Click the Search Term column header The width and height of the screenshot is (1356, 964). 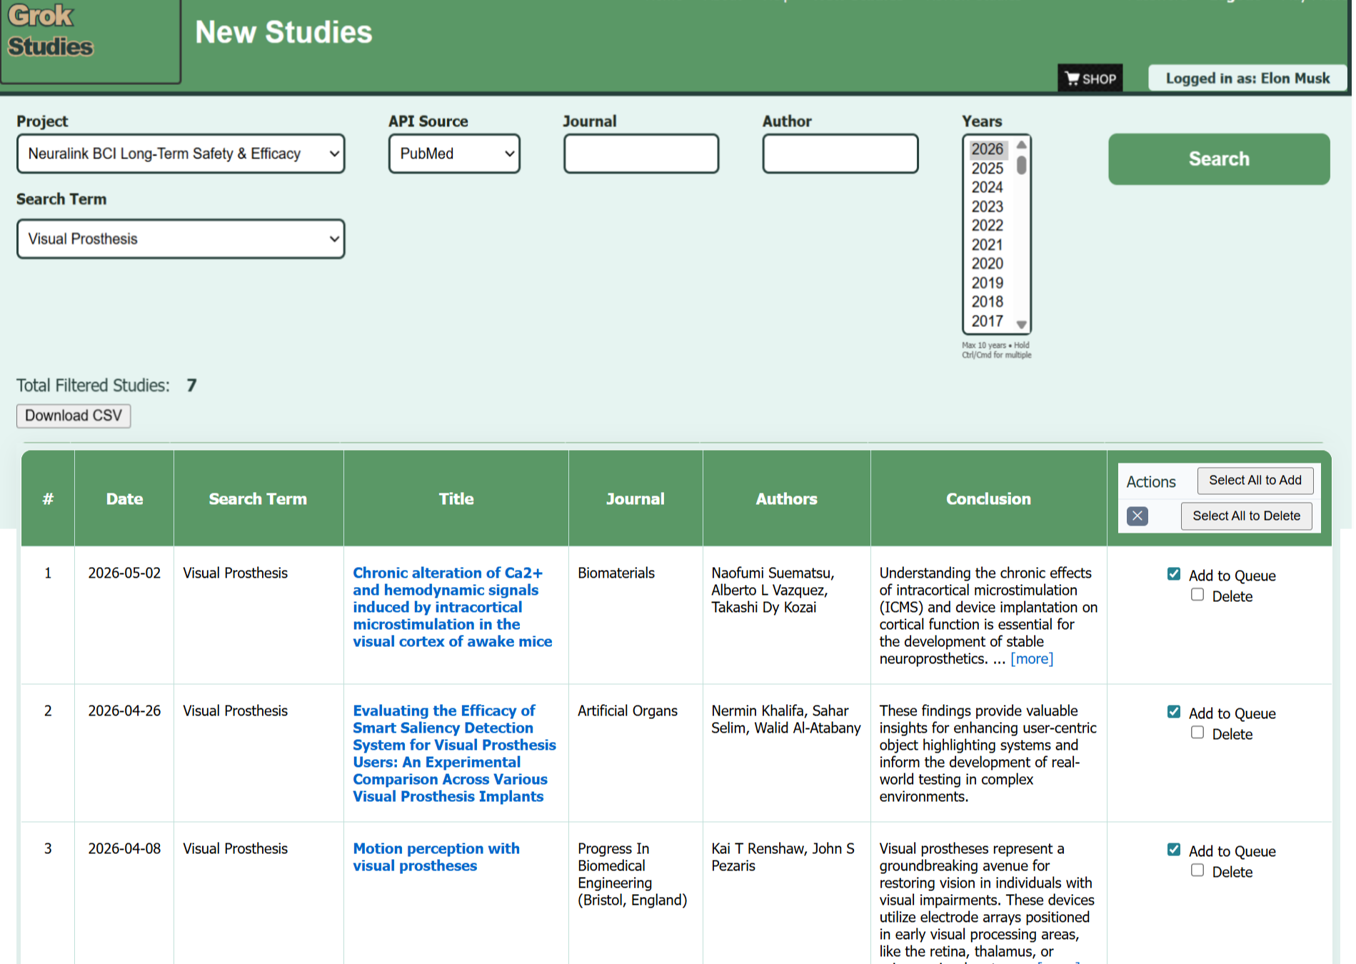point(258,499)
